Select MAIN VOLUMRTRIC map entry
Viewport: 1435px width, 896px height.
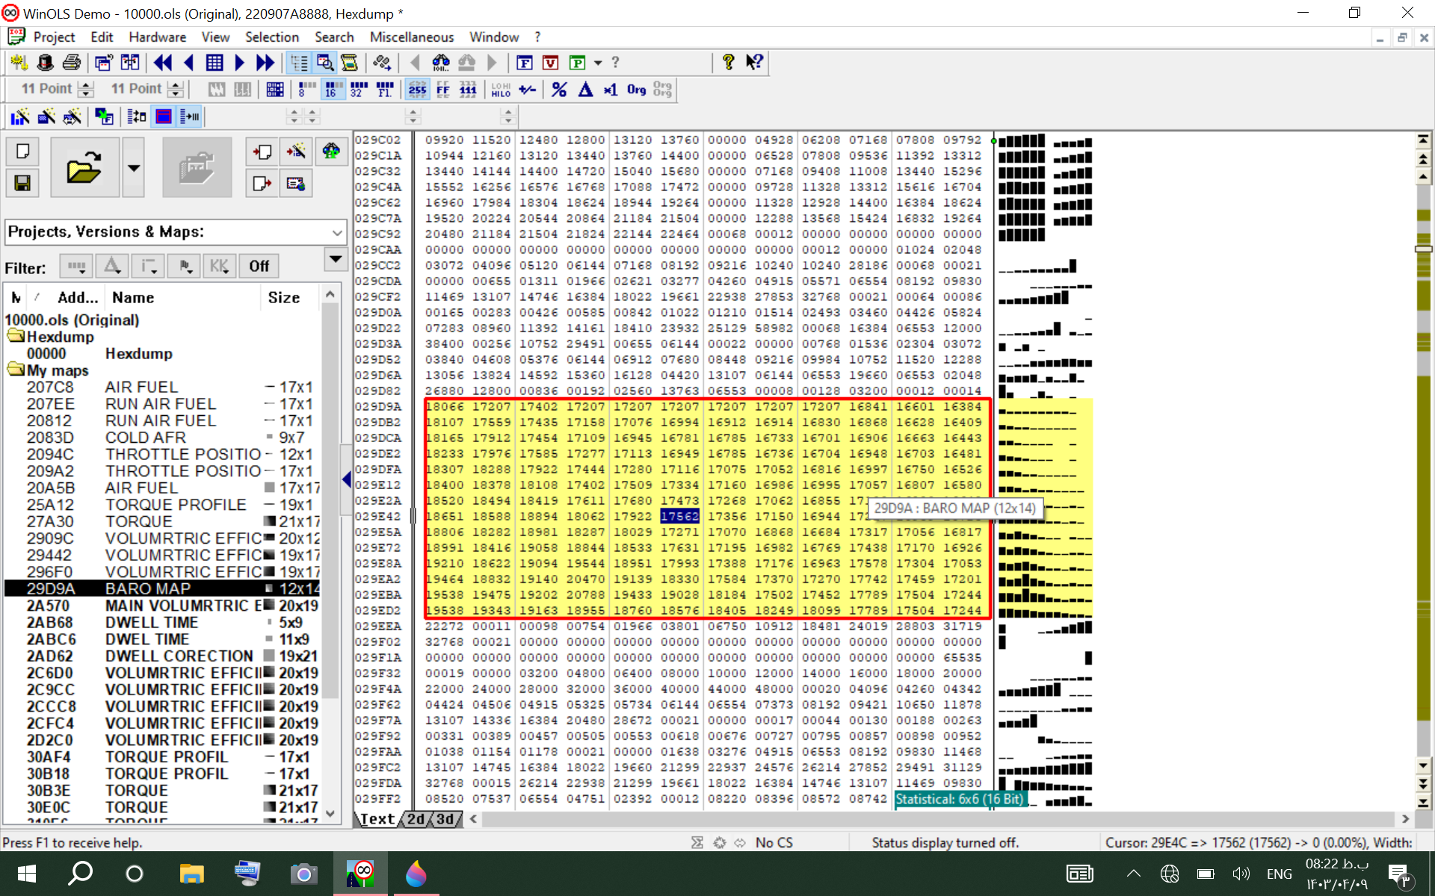[x=183, y=606]
